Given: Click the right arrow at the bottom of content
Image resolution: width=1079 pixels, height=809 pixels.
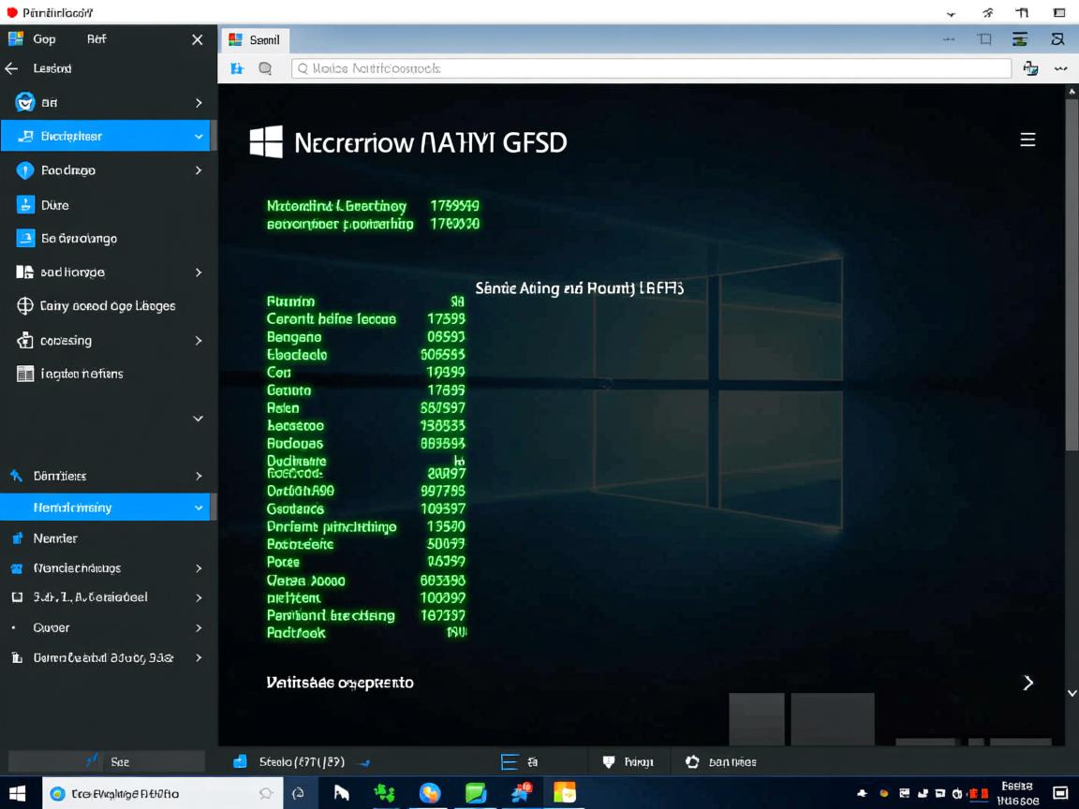Looking at the screenshot, I should click(1027, 683).
